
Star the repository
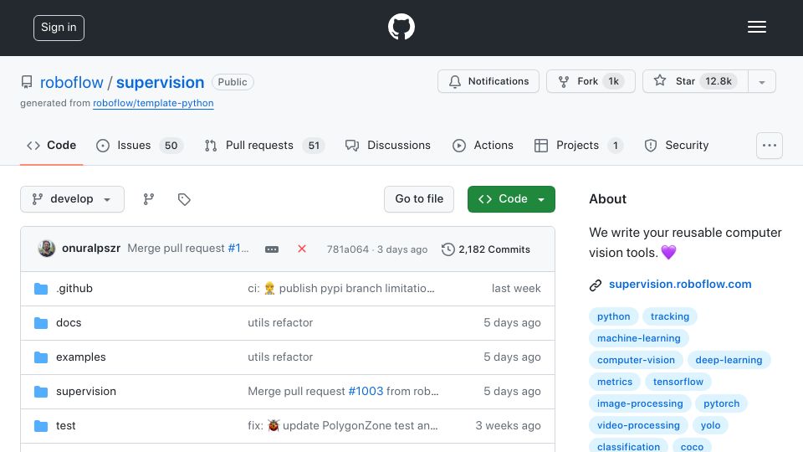tap(695, 81)
